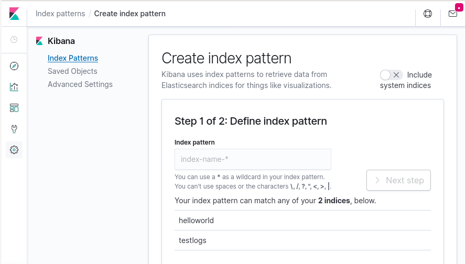Click Create index pattern breadcrumb

coord(130,14)
